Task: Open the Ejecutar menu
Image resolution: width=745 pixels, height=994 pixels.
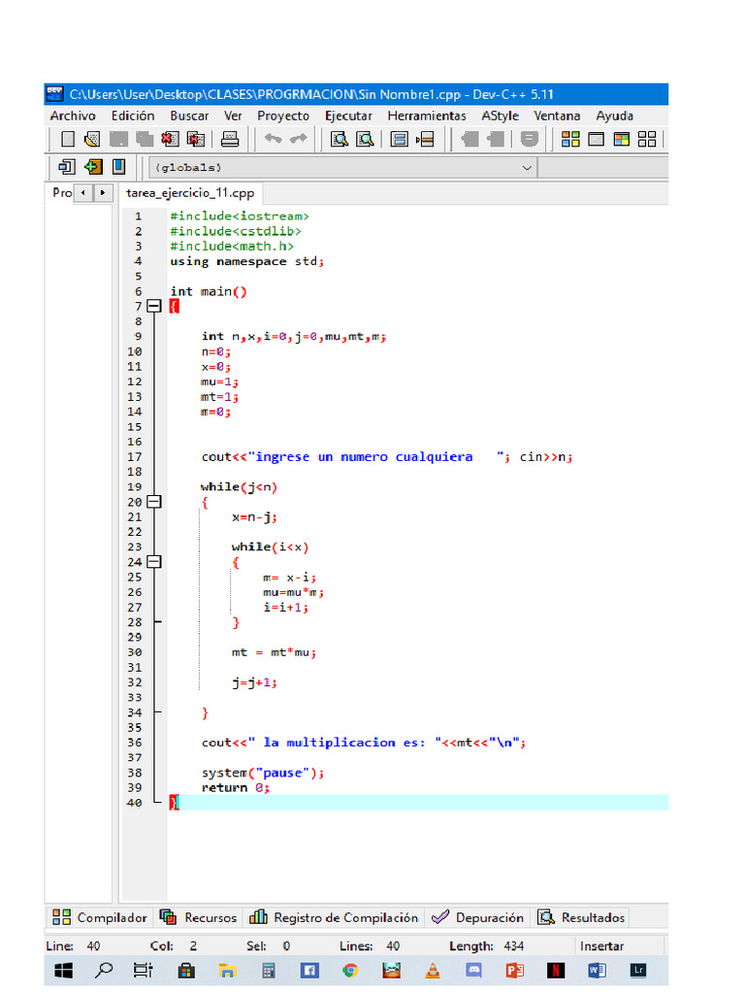Action: coord(348,116)
